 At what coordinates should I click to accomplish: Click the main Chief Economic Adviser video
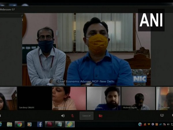point(86,49)
